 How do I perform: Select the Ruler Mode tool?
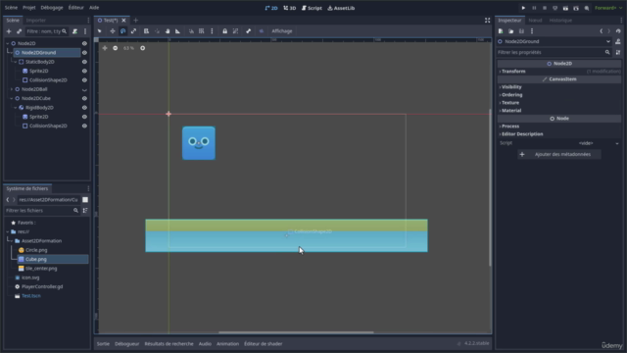click(178, 31)
